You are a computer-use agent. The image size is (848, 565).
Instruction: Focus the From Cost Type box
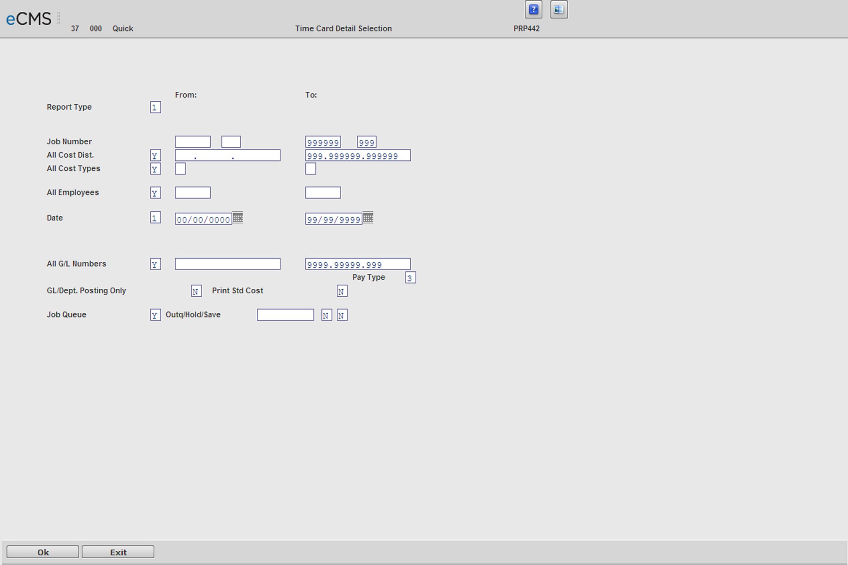click(180, 169)
